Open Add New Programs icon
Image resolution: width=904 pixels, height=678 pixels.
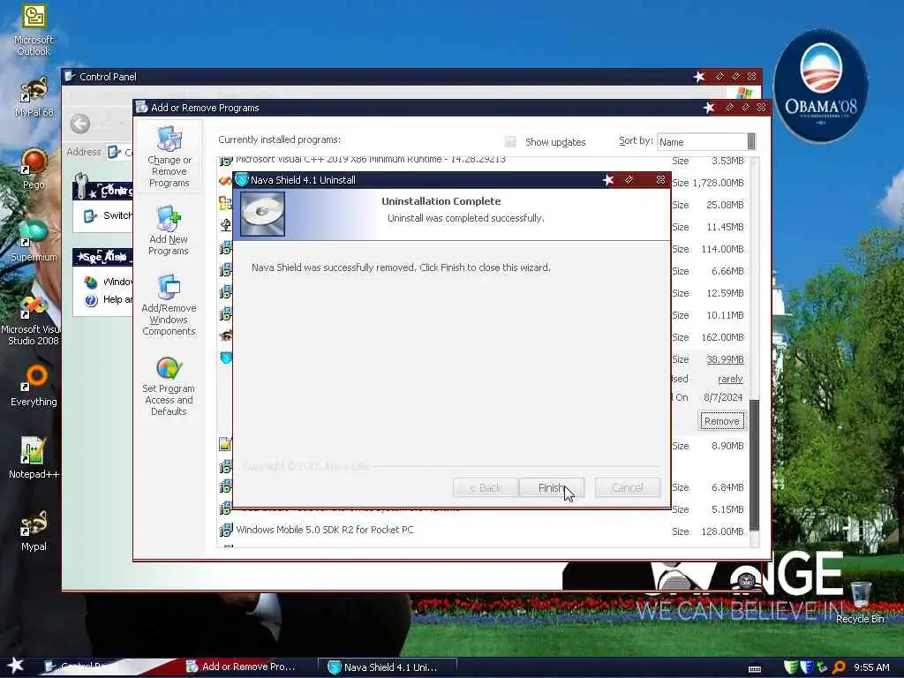click(x=169, y=230)
